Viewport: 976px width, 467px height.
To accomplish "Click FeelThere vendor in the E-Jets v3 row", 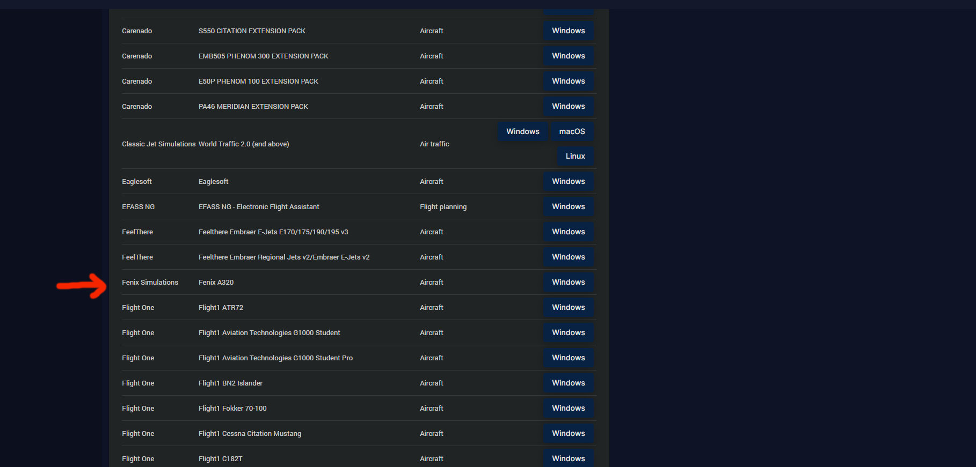I will click(x=137, y=232).
